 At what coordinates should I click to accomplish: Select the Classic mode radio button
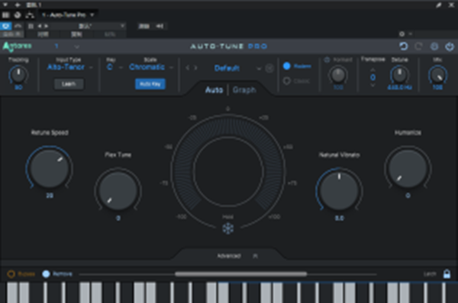[x=287, y=81]
